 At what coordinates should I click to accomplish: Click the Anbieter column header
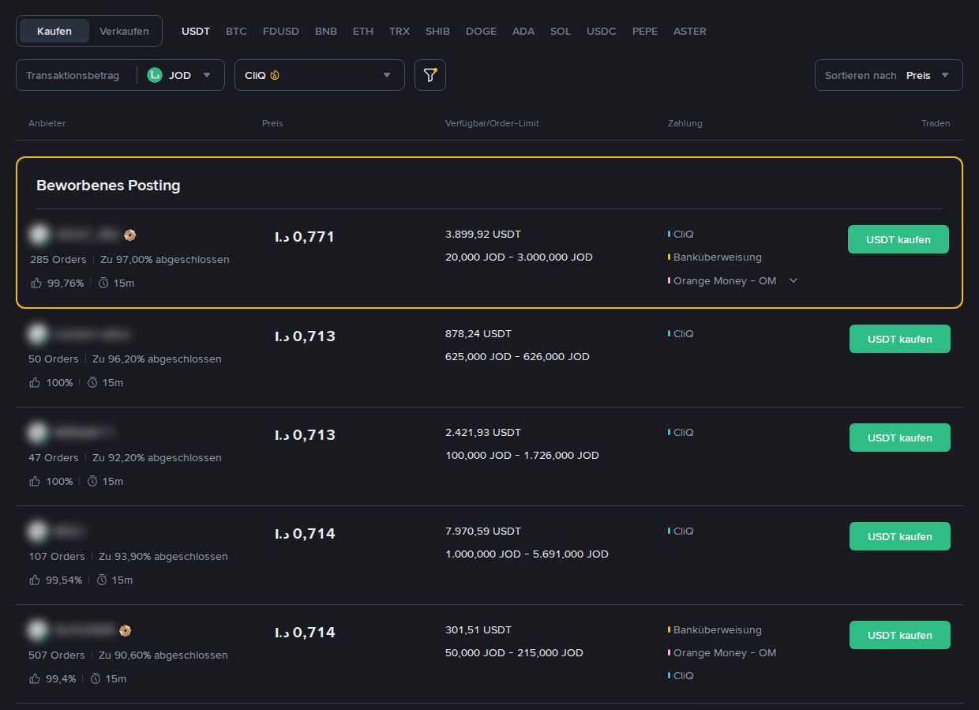coord(47,123)
